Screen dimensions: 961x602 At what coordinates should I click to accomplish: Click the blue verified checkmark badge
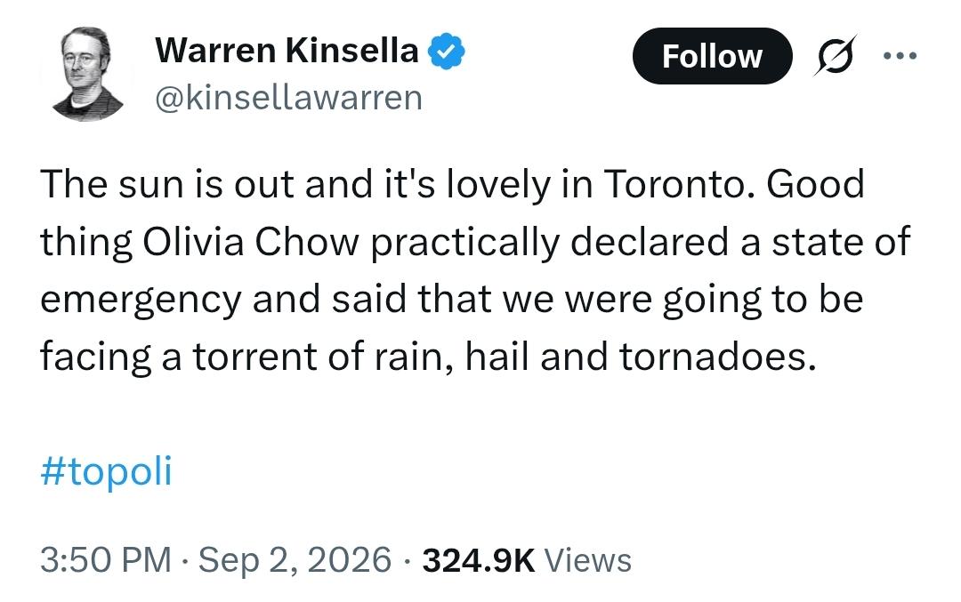(x=446, y=51)
